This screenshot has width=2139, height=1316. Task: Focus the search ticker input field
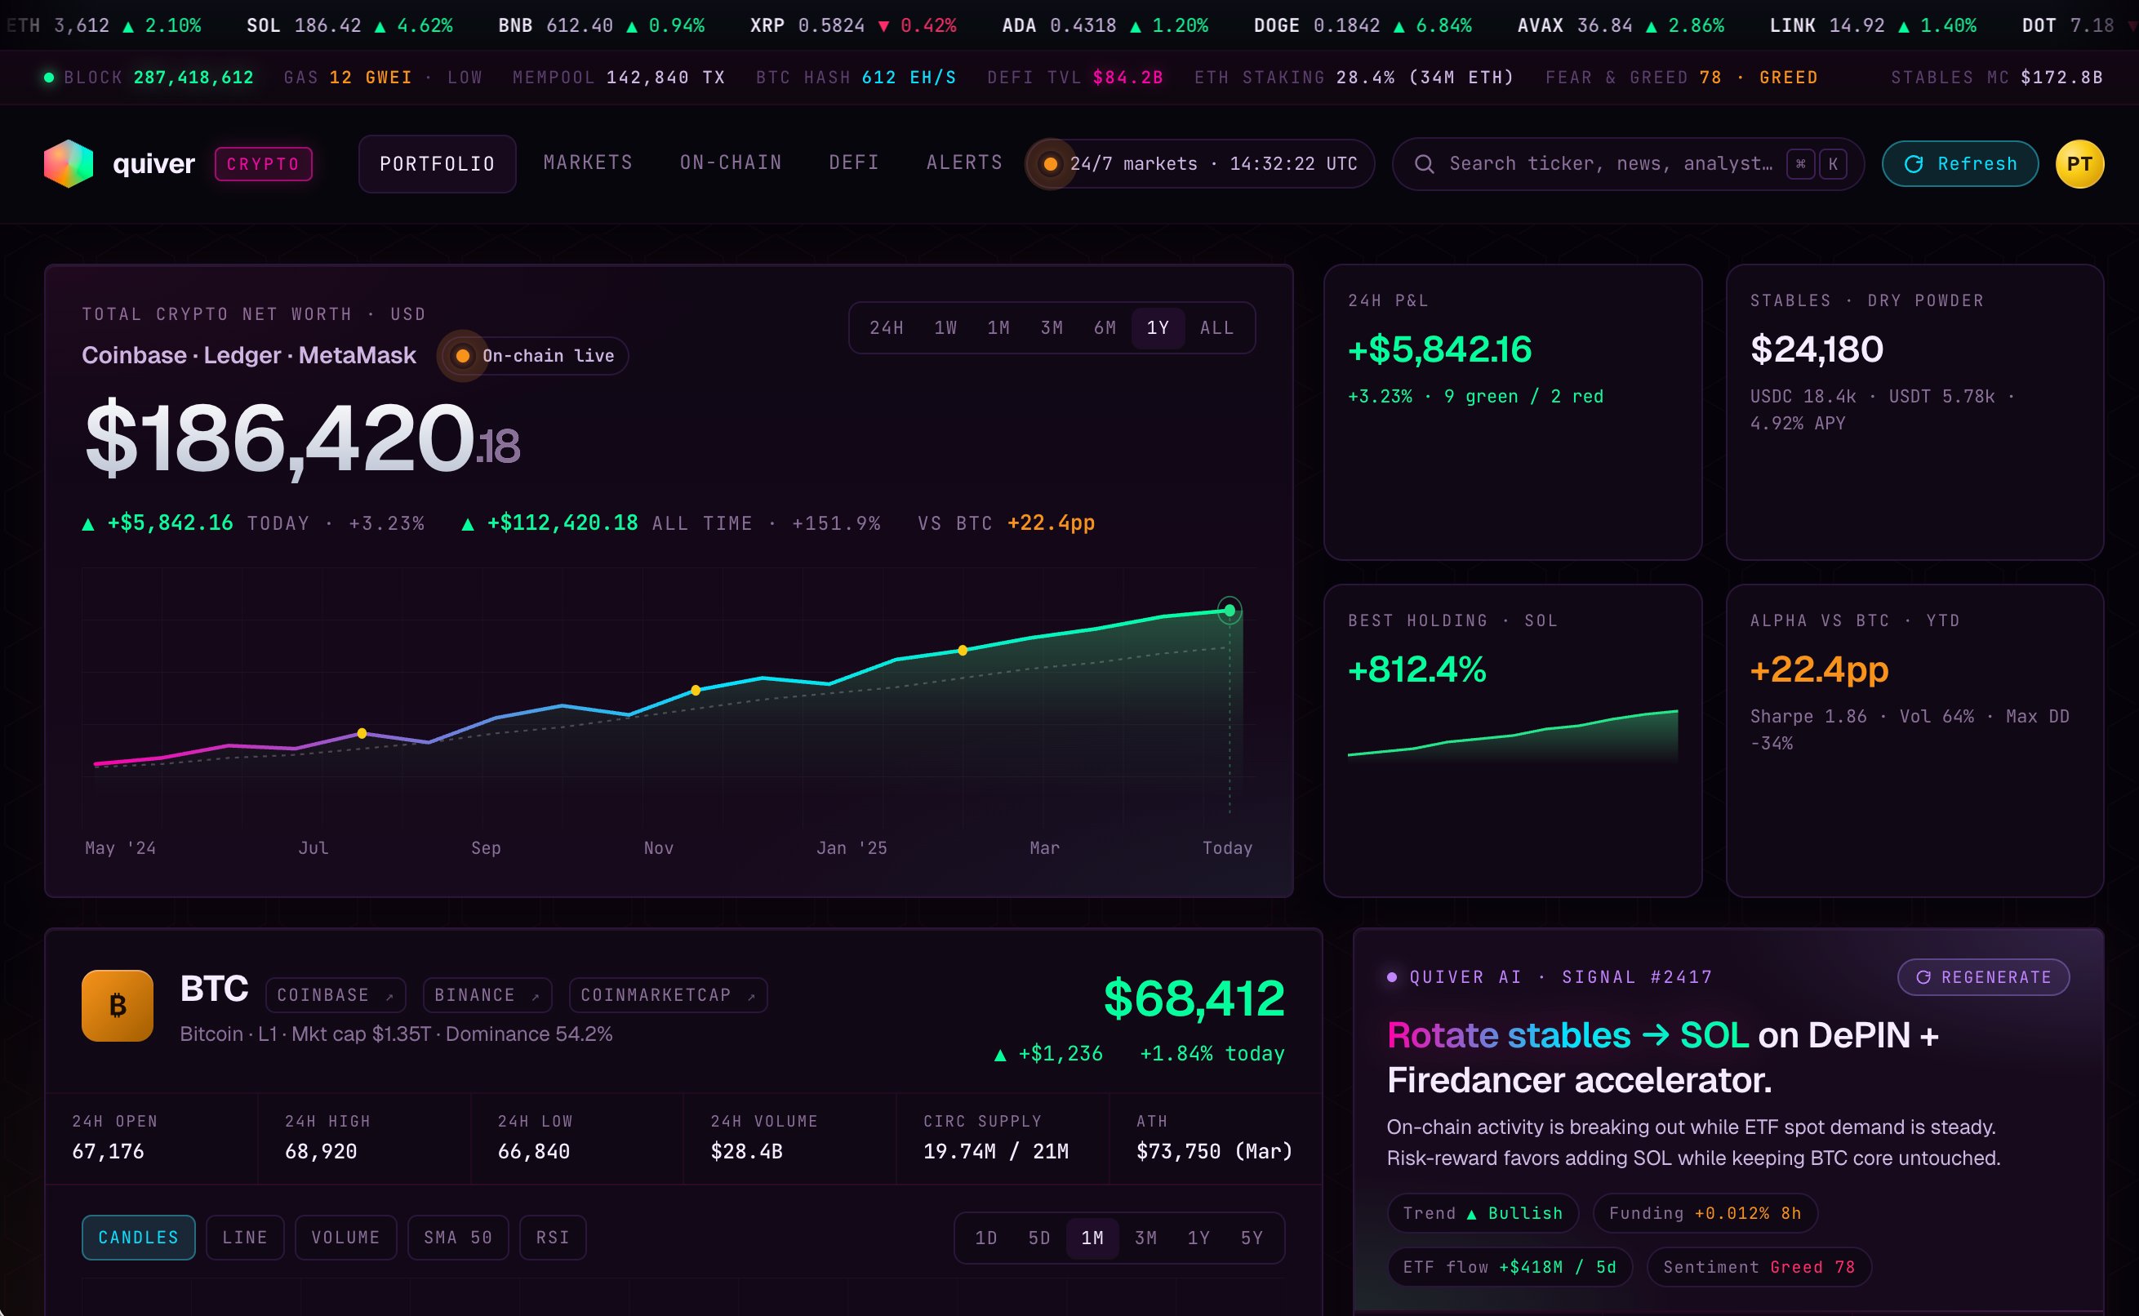click(1628, 163)
